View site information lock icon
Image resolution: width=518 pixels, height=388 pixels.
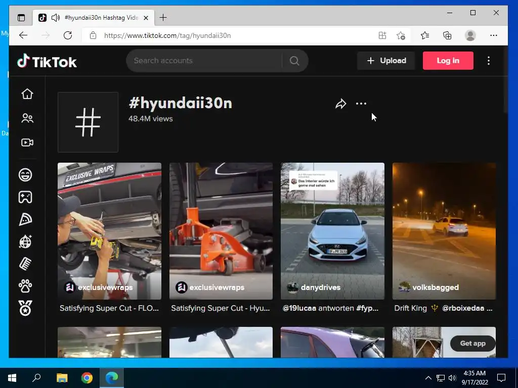click(93, 35)
